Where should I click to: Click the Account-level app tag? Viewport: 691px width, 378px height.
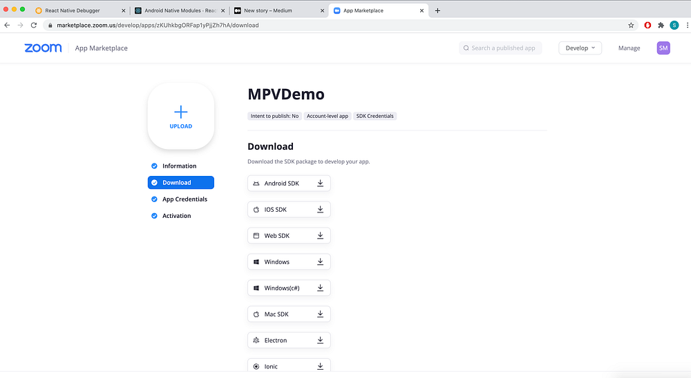328,116
